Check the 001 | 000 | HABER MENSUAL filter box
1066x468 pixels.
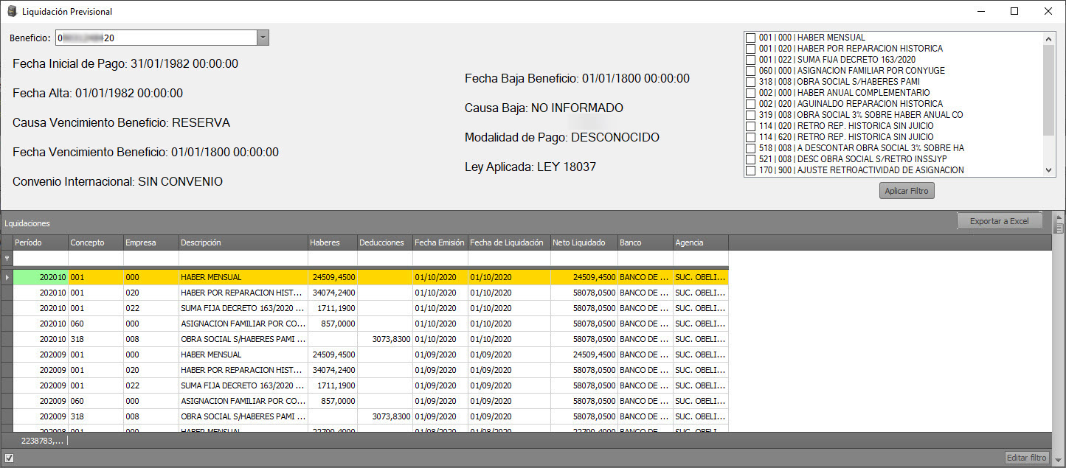(x=750, y=38)
